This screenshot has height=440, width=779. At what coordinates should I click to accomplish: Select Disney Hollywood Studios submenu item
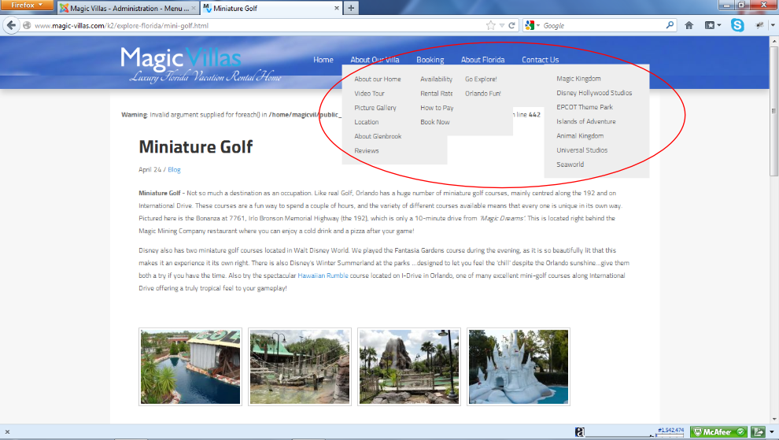(x=594, y=93)
